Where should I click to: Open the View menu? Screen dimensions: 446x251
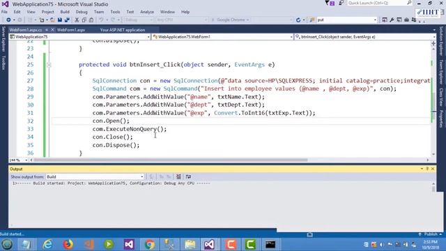[x=31, y=12]
